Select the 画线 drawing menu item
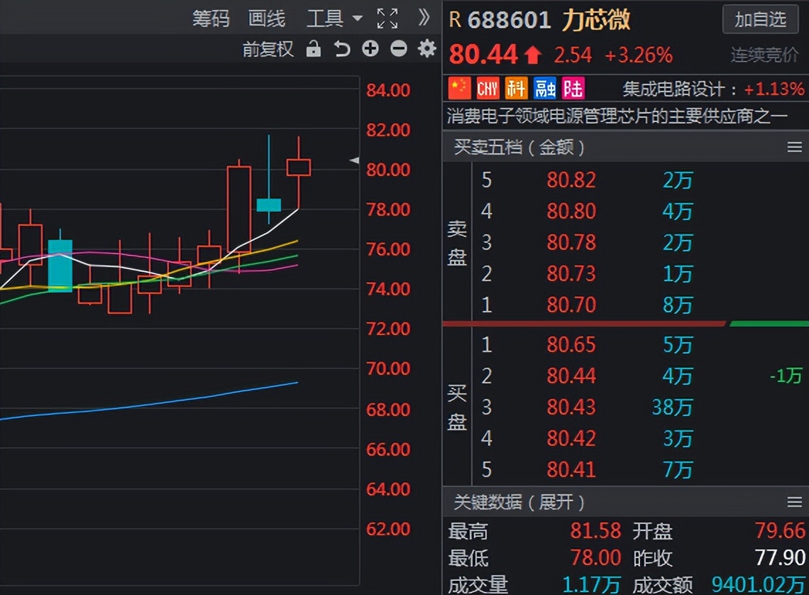Image resolution: width=809 pixels, height=595 pixels. 265,19
